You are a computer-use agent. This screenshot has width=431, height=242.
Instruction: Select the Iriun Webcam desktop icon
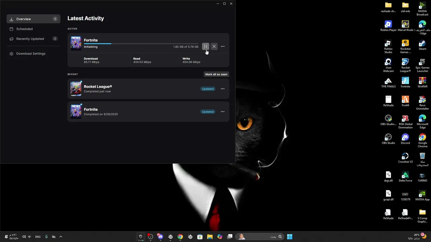pyautogui.click(x=388, y=66)
